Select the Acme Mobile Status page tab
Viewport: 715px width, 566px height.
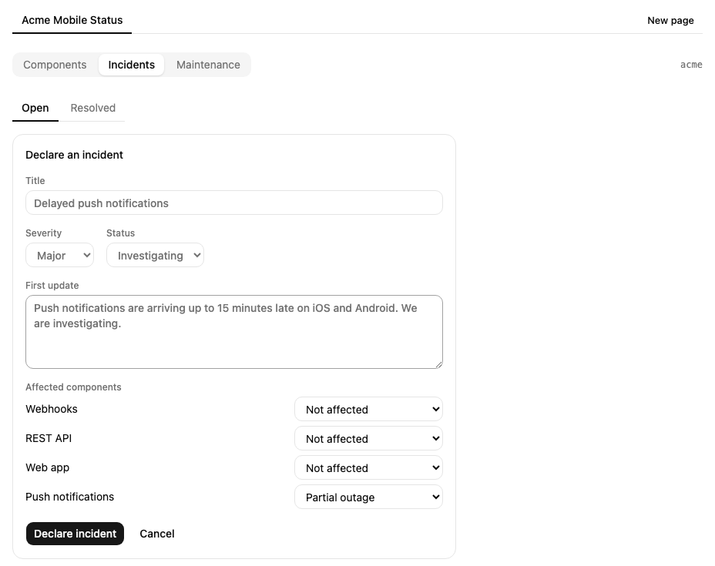[72, 20]
